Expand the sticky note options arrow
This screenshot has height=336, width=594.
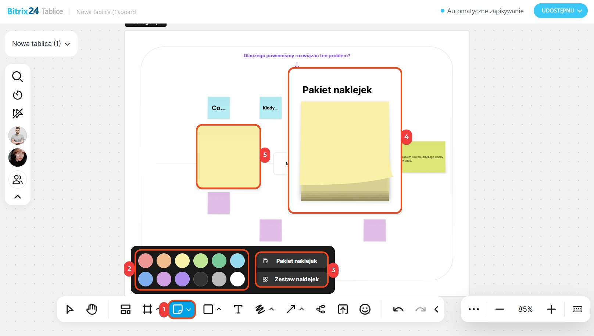point(189,310)
